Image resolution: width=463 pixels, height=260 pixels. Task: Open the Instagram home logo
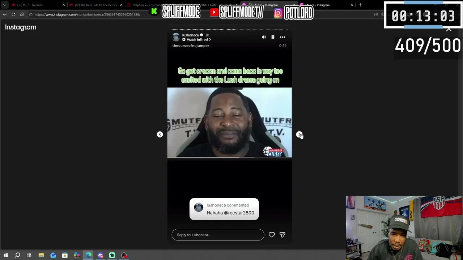click(21, 27)
